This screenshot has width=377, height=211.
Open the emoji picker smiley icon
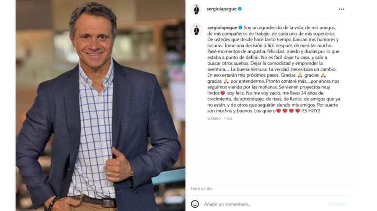coord(195,204)
